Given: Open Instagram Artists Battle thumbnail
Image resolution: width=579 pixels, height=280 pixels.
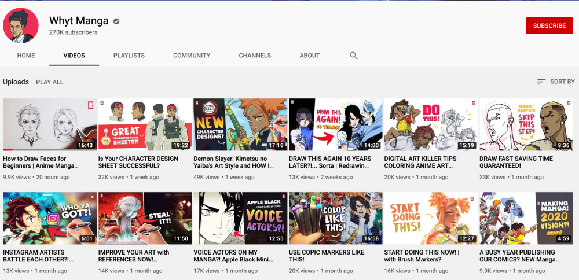Looking at the screenshot, I should pos(50,218).
